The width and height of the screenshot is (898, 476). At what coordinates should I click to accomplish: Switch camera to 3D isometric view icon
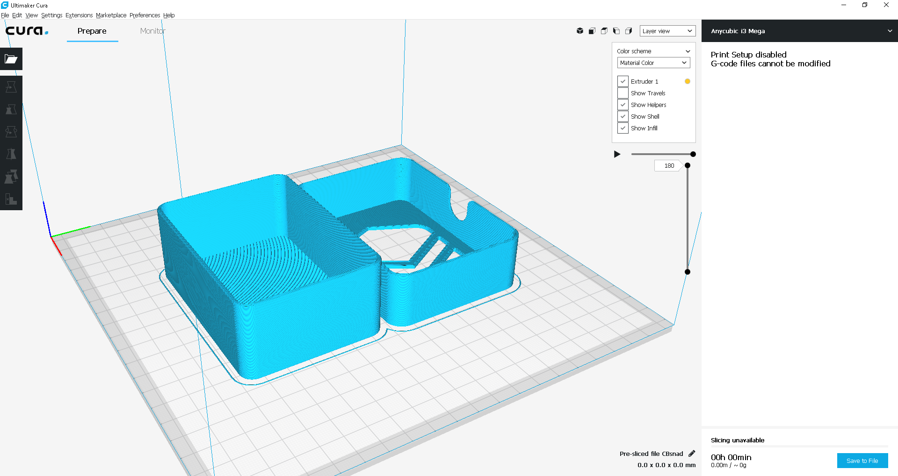[580, 31]
